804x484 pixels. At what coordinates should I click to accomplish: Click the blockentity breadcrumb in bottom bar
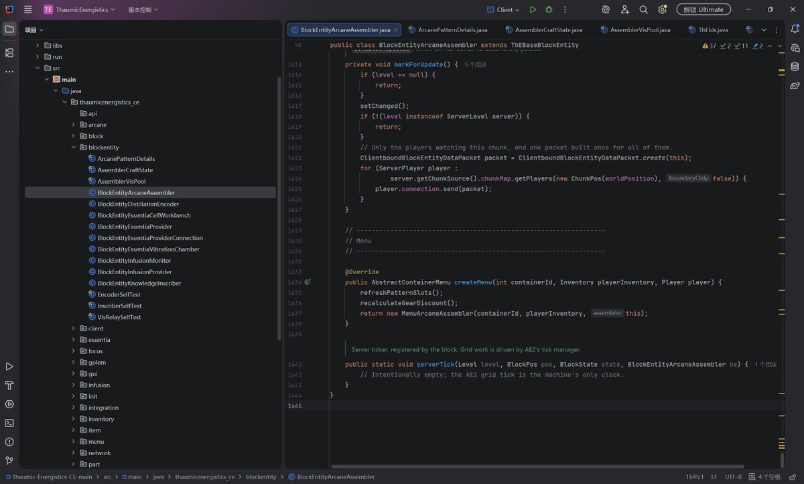coord(261,477)
